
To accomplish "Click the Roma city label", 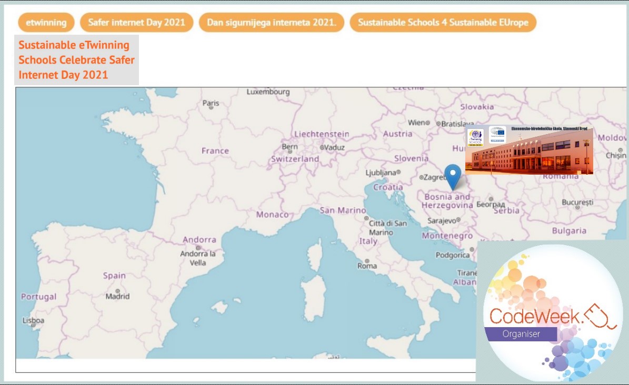I will (x=367, y=266).
